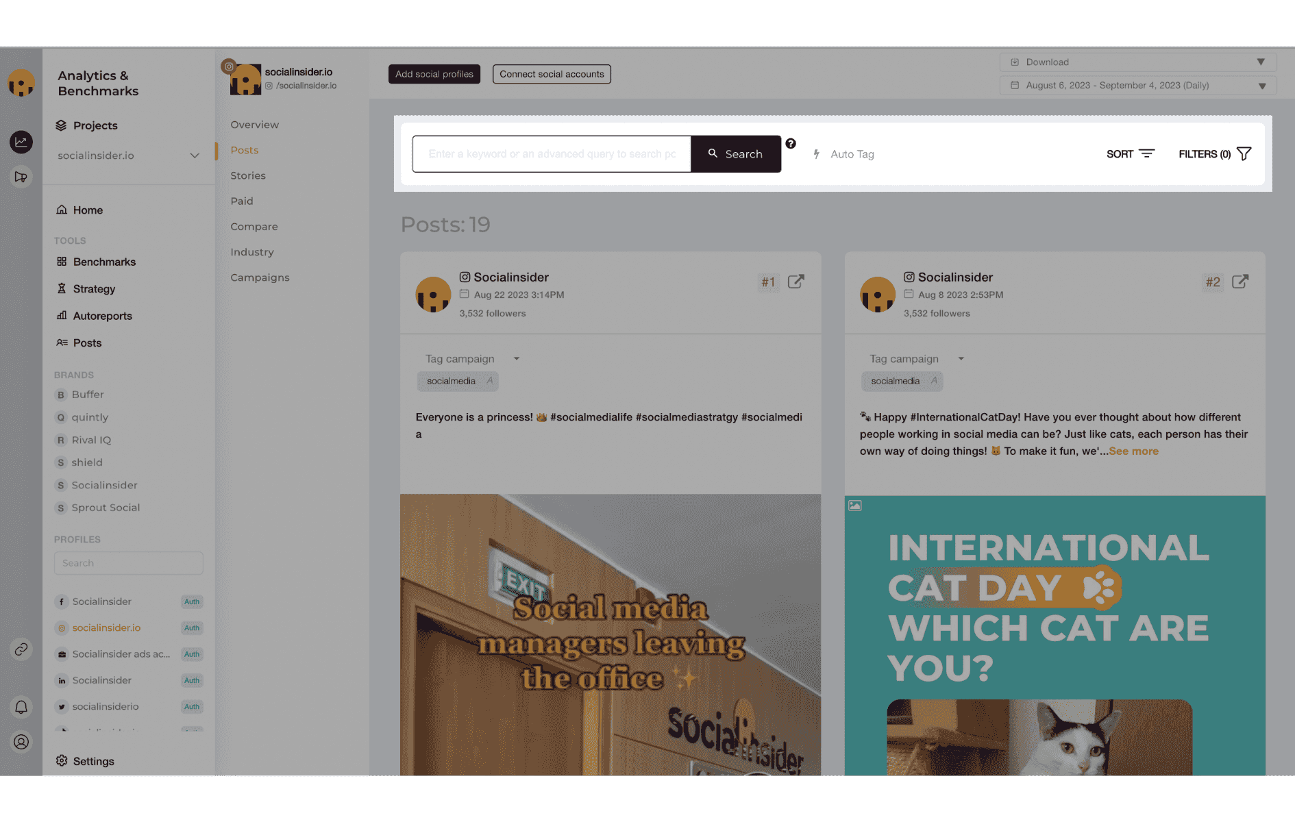Click the Strategy chess piece icon

click(62, 288)
